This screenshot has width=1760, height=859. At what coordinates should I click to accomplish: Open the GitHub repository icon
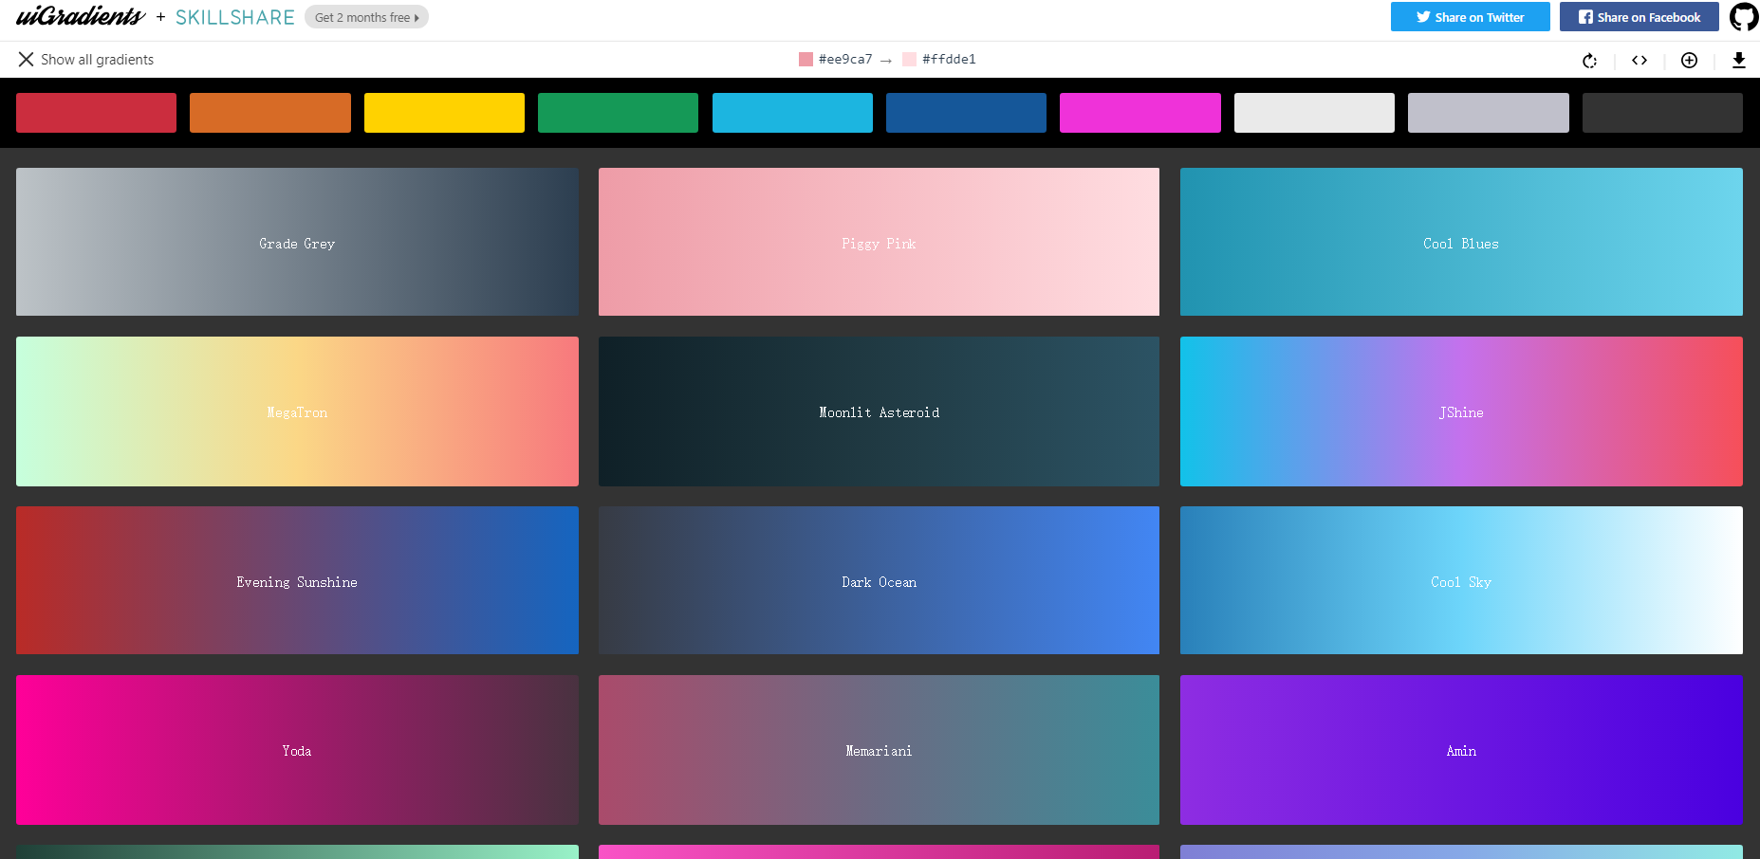click(x=1744, y=17)
